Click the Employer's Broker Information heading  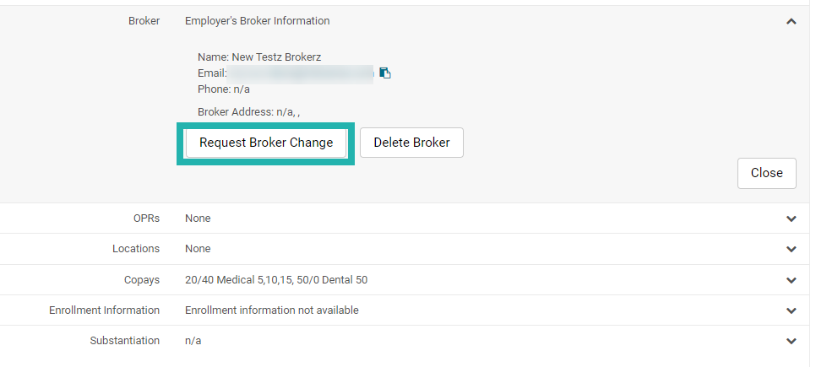click(x=257, y=21)
